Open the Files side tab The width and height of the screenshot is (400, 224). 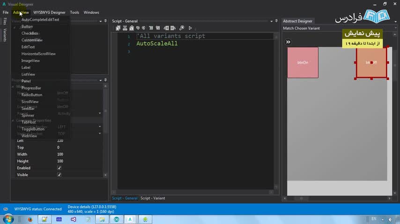(x=5, y=21)
